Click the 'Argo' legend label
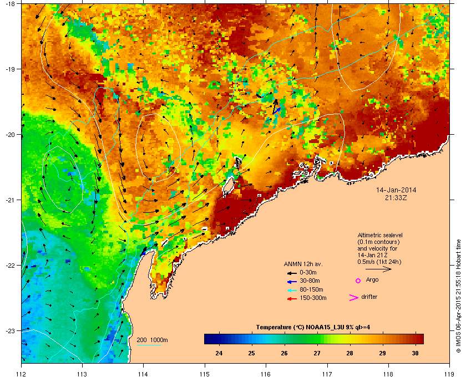Viewport: 466px width, 377px height. (x=372, y=280)
